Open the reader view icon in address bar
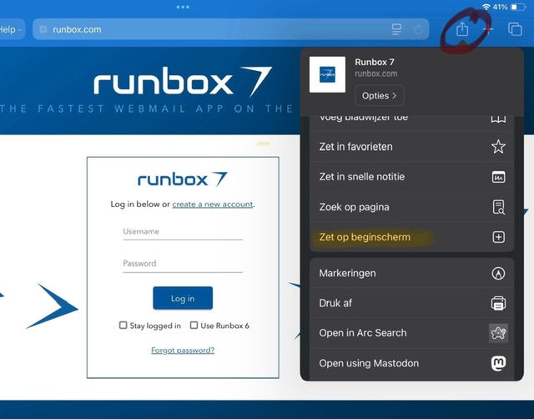534x419 pixels. 396,30
